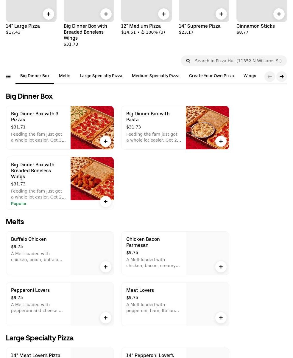Jump to the Wings category tab

pos(250,76)
